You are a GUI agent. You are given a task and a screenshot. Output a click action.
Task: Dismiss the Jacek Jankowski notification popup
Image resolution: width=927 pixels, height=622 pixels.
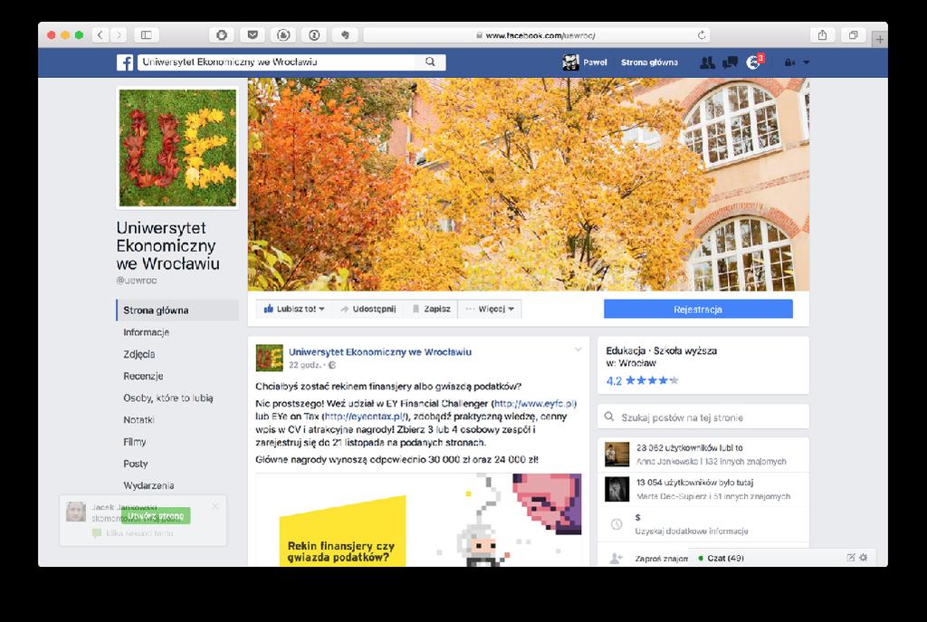(215, 507)
